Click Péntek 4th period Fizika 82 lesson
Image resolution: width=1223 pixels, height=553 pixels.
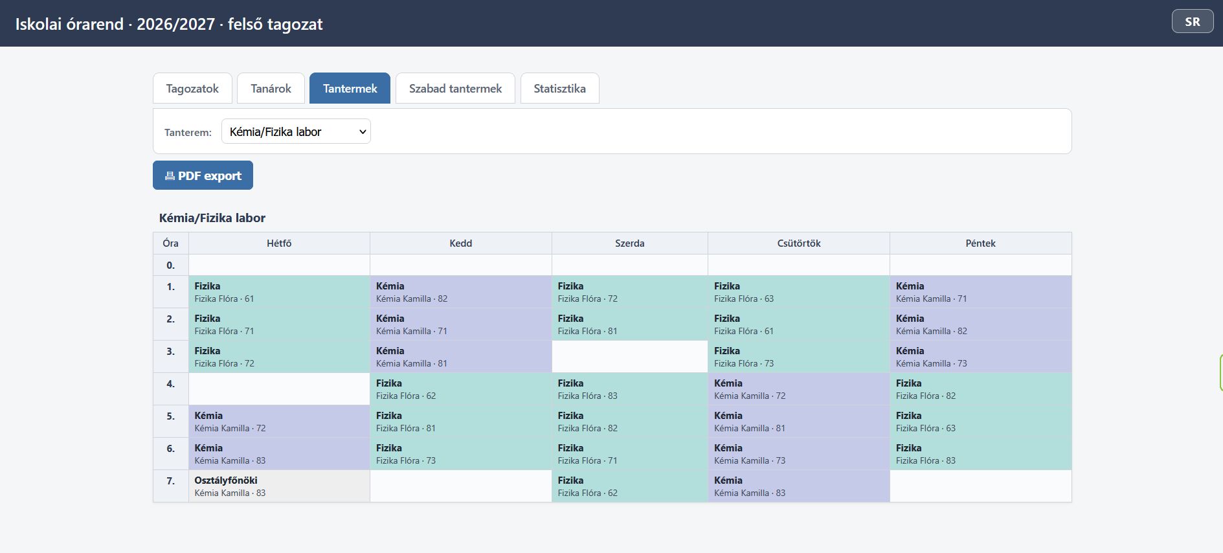[x=981, y=389]
